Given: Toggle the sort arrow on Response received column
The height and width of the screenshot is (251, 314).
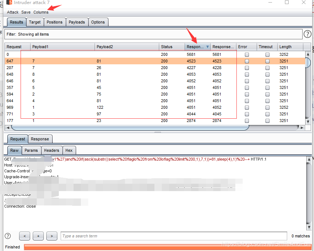Looking at the screenshot, I should (207, 47).
